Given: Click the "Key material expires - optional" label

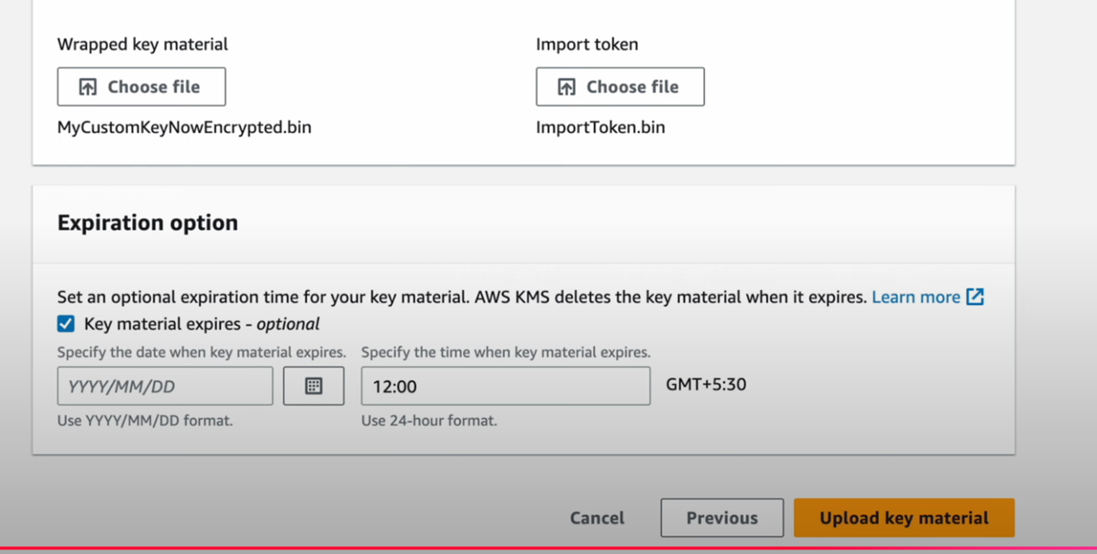Looking at the screenshot, I should pos(201,323).
